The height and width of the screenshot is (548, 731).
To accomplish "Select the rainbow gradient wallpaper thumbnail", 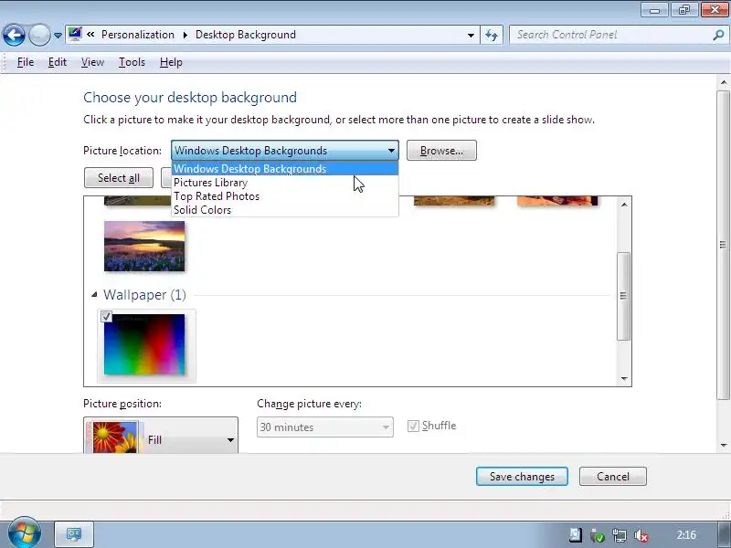I will pyautogui.click(x=144, y=344).
